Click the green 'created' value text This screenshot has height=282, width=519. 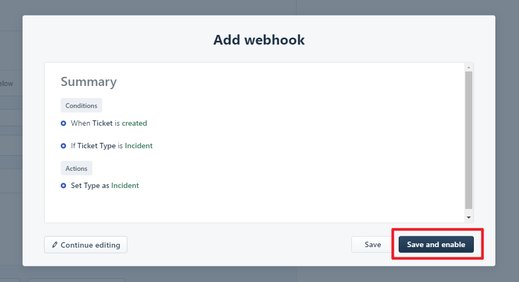click(x=134, y=124)
